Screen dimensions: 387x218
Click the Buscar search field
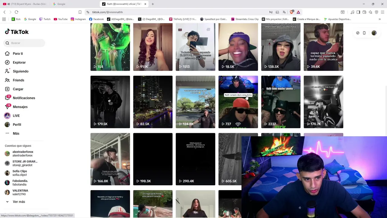click(25, 43)
